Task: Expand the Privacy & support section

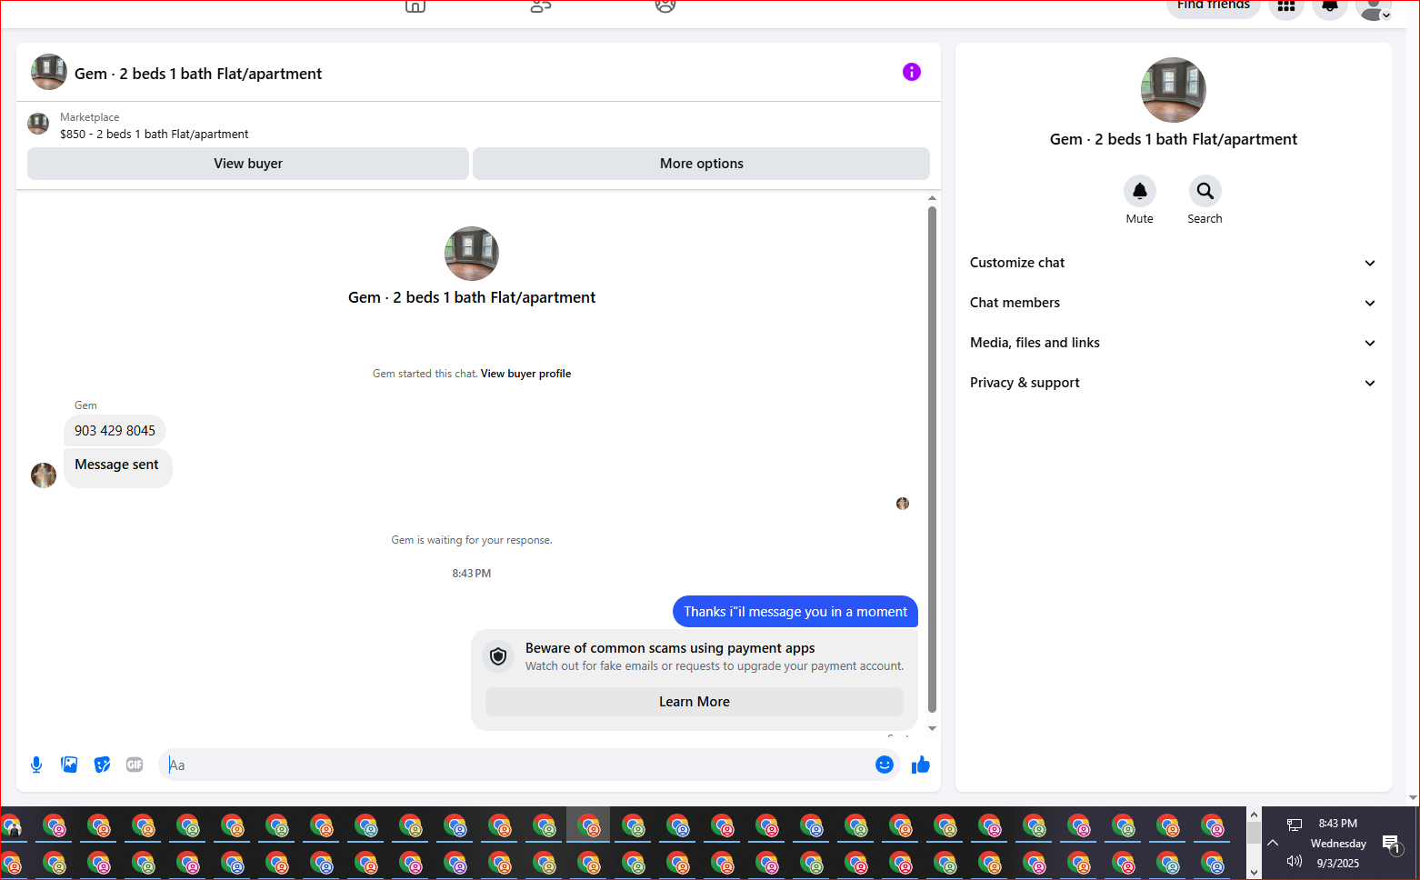Action: (1174, 383)
